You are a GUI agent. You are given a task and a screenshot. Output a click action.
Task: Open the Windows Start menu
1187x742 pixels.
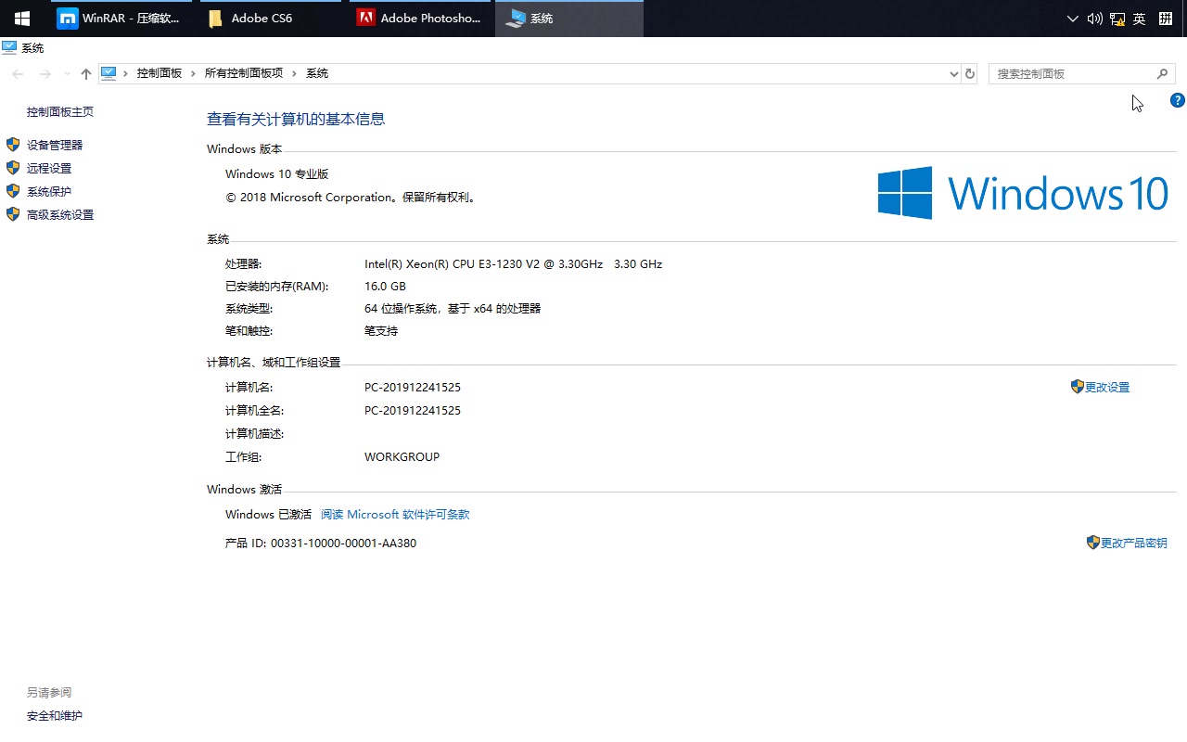[21, 19]
